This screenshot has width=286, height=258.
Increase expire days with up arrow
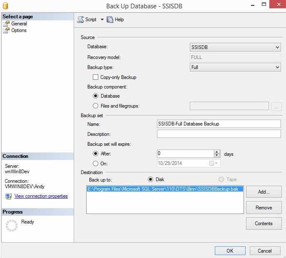point(217,152)
